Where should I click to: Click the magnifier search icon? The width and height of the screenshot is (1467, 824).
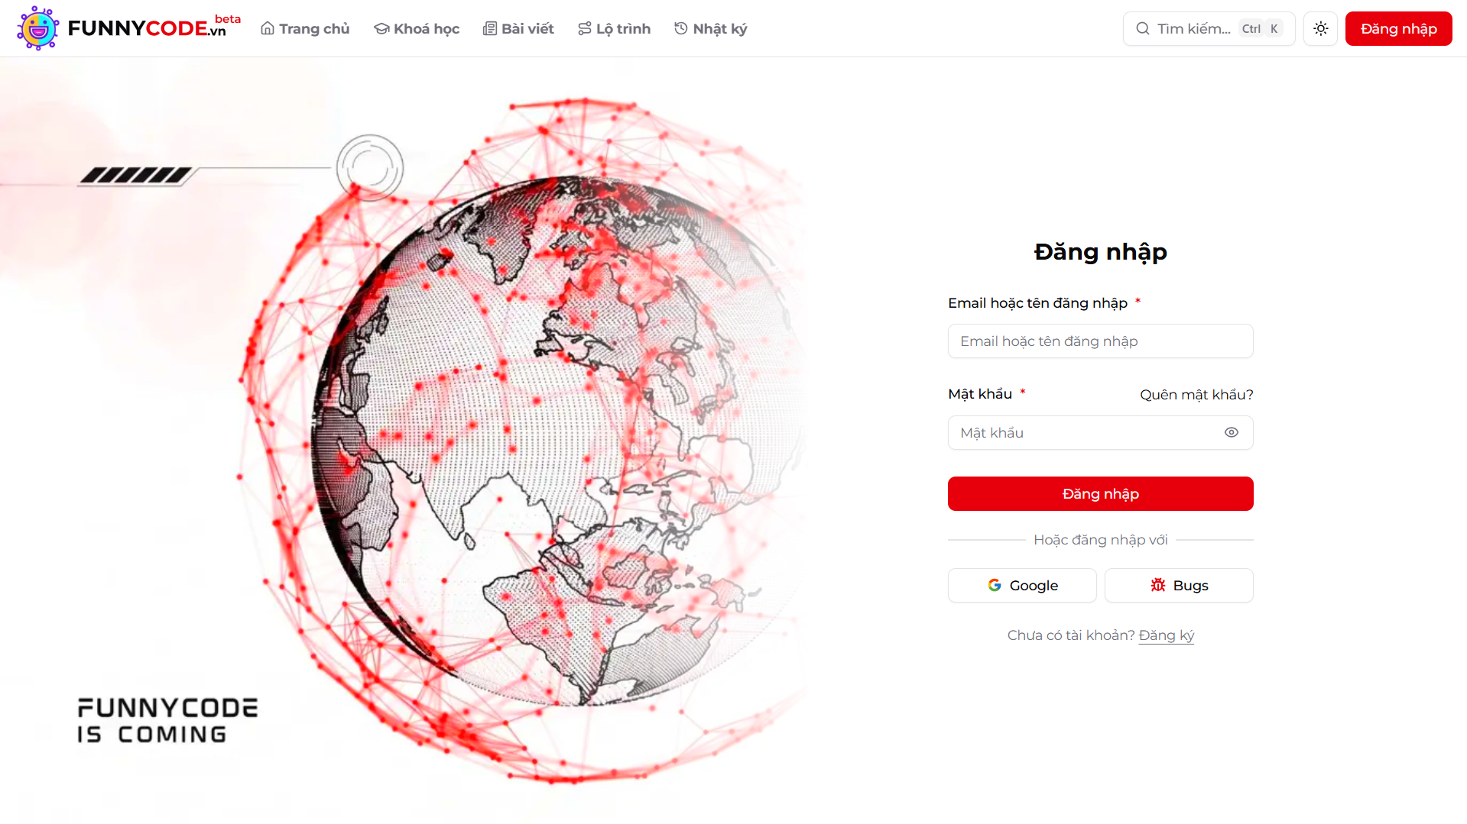click(x=1143, y=28)
